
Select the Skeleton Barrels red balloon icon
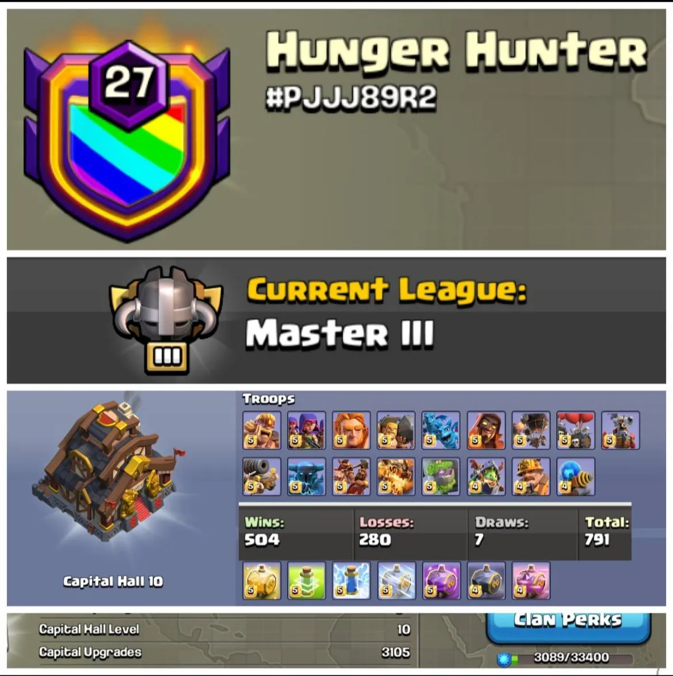[x=576, y=430]
